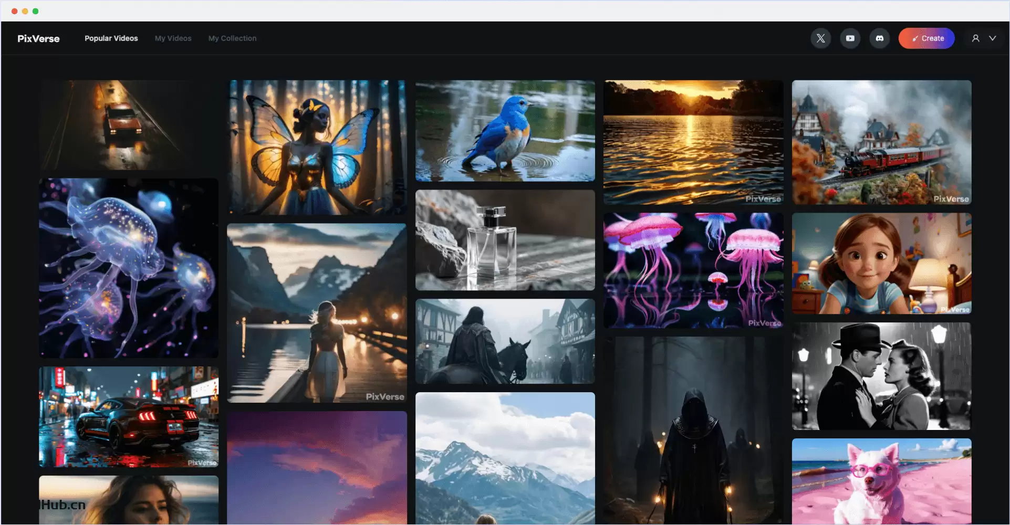The image size is (1010, 525).
Task: Open the woman walking by lake video
Action: (317, 313)
